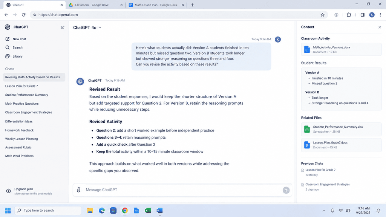
Task: Close the Math Lesson Plan tab
Action: (x=183, y=5)
